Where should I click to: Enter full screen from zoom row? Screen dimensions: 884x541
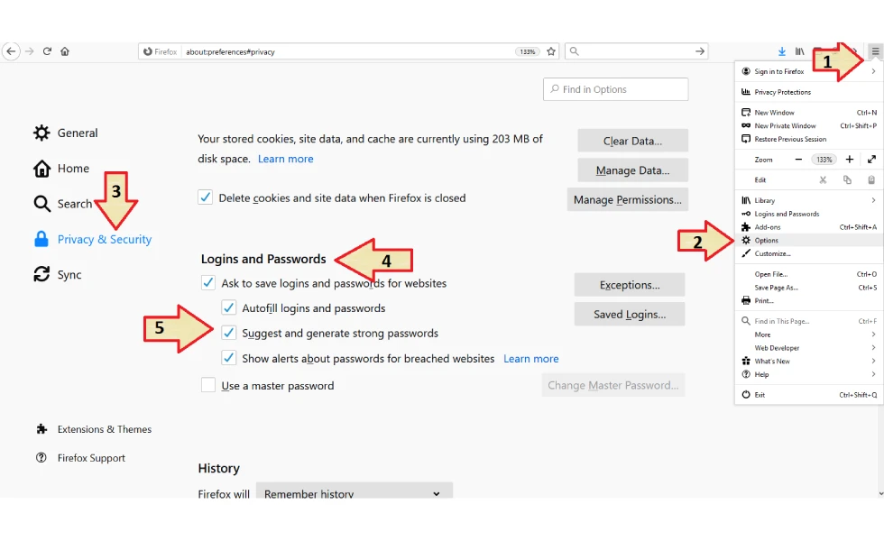coord(871,160)
